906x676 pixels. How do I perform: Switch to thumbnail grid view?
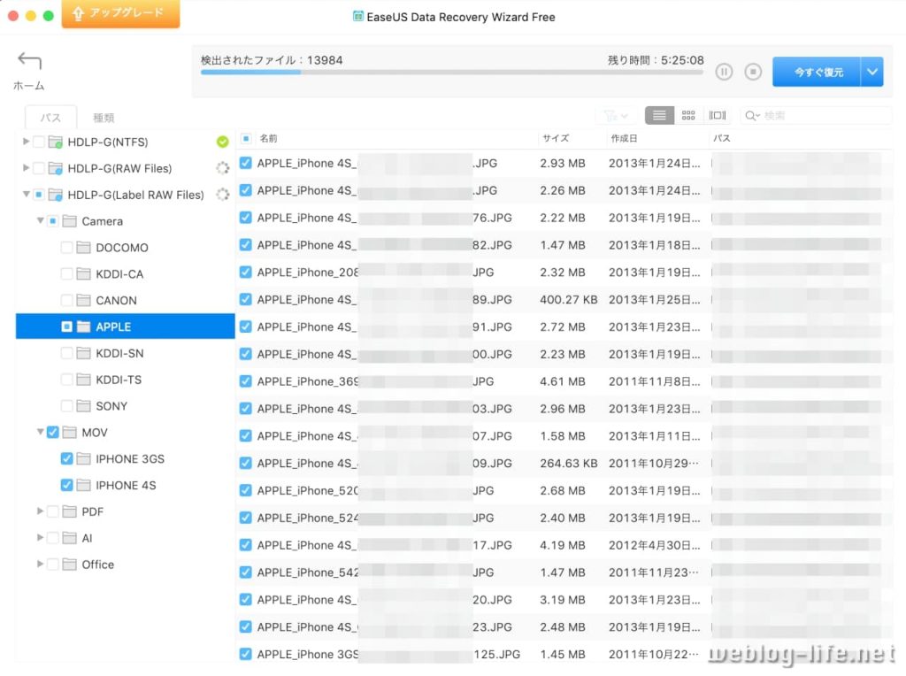click(x=688, y=115)
